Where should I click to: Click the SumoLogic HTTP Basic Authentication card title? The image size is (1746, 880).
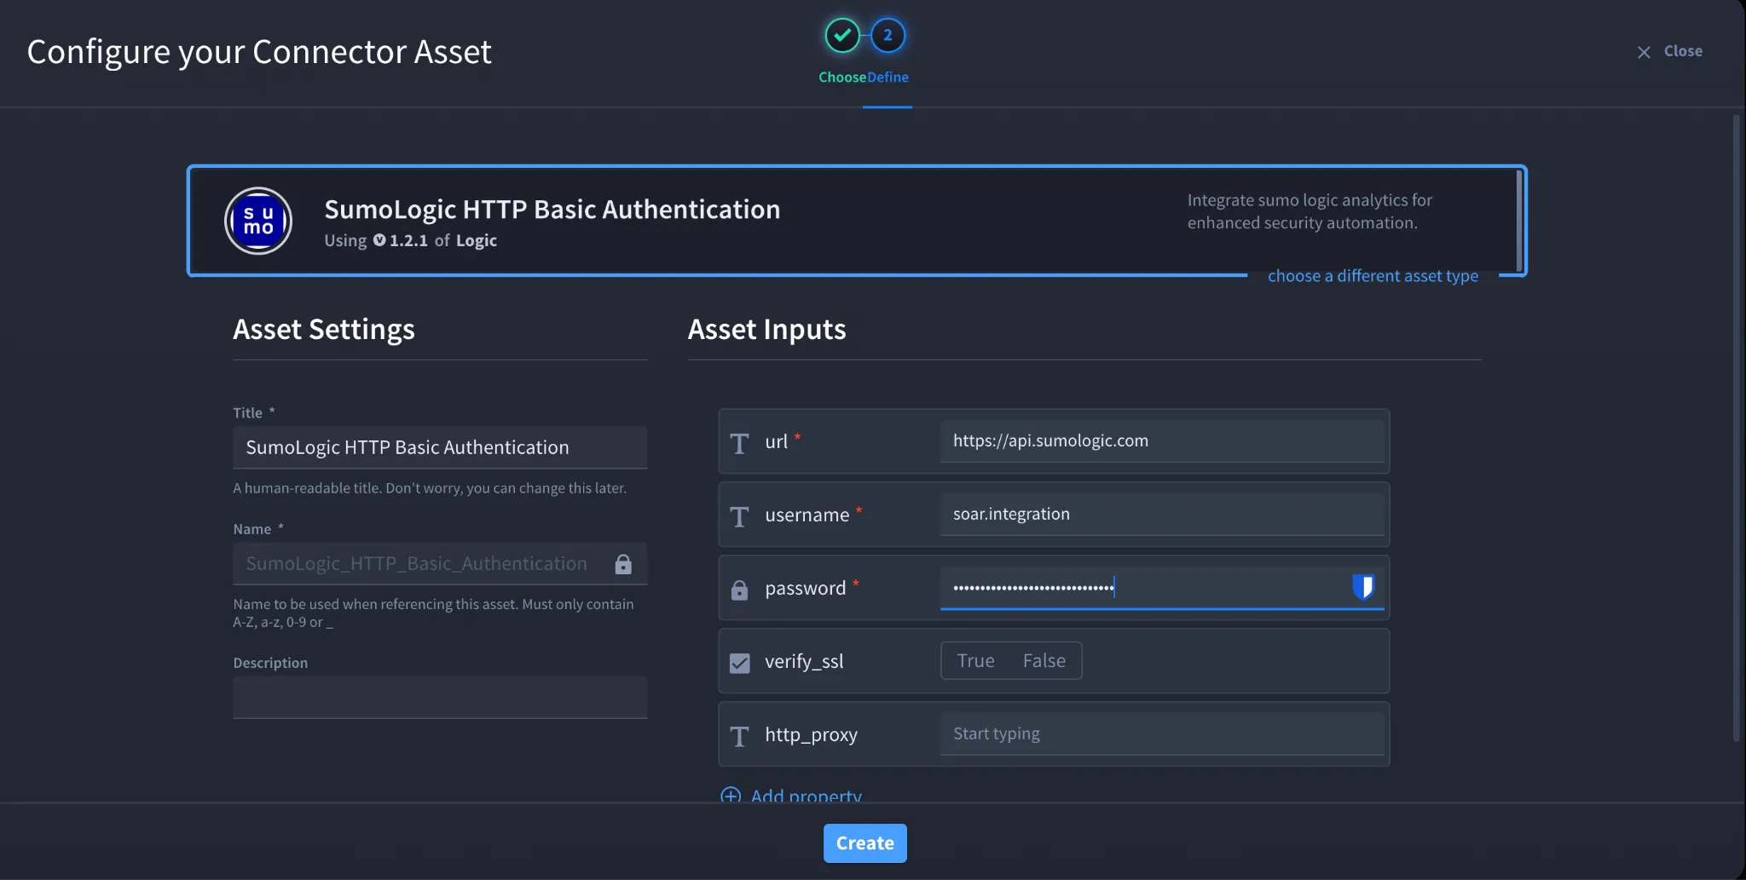(552, 209)
